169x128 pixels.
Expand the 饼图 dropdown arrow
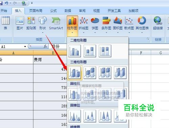(95, 33)
